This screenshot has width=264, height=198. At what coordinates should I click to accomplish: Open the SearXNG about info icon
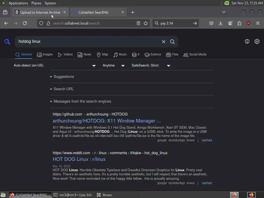pyautogui.click(x=247, y=42)
